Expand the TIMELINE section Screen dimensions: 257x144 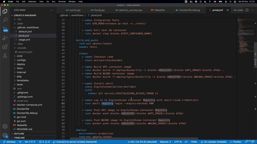(19, 138)
